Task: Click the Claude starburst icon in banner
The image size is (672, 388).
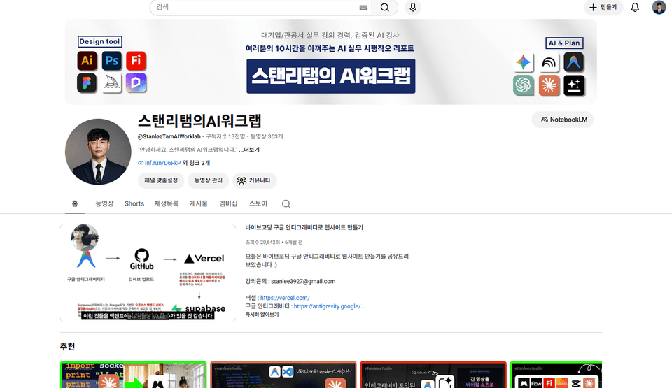Action: 549,85
